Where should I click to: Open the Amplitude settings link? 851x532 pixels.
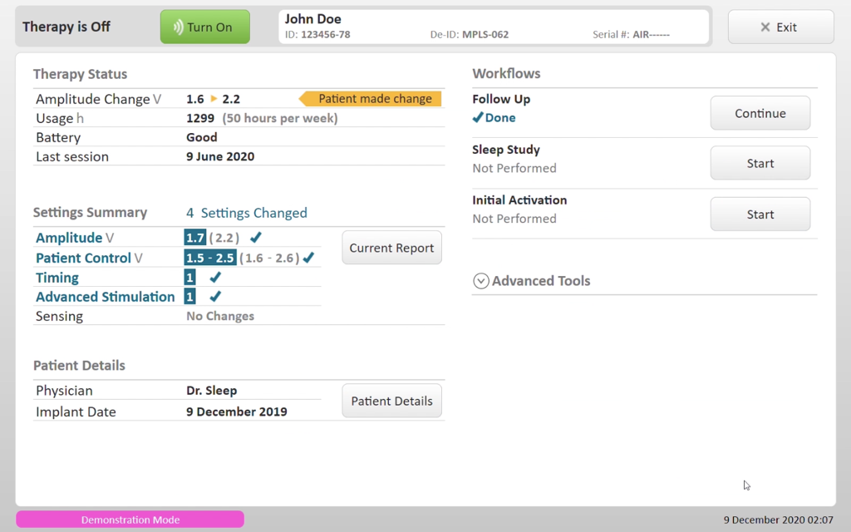click(69, 238)
